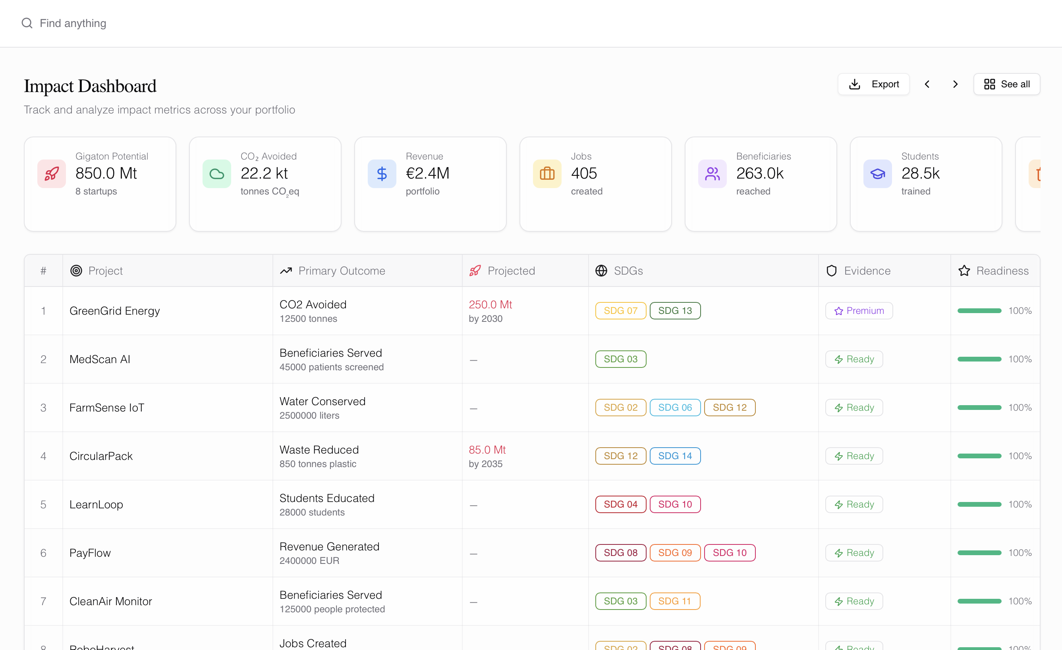Viewport: 1062px width, 650px height.
Task: Click the rocket icon in Projected header
Action: [x=475, y=271]
